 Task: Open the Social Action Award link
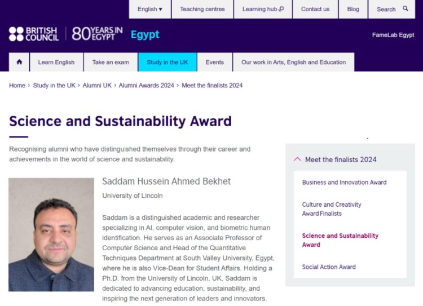point(329,267)
